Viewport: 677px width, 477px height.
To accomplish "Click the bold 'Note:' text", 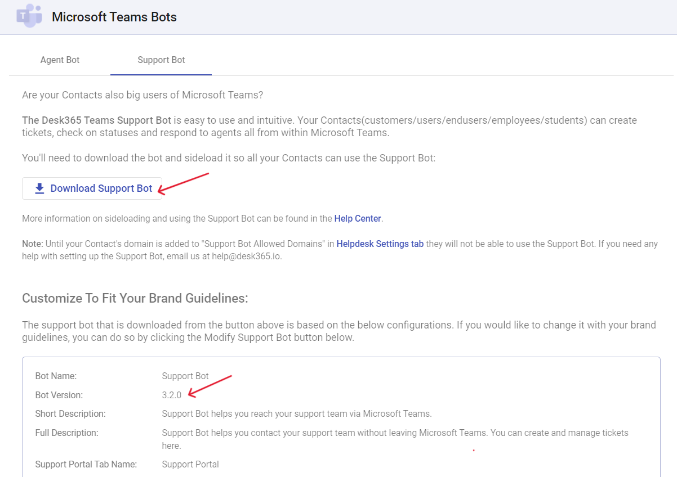I will coord(33,244).
